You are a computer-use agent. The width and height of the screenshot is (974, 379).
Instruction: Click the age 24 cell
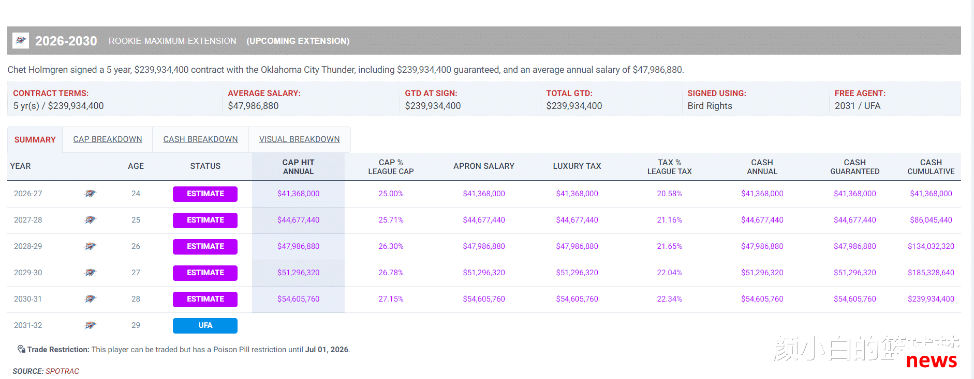pos(136,194)
